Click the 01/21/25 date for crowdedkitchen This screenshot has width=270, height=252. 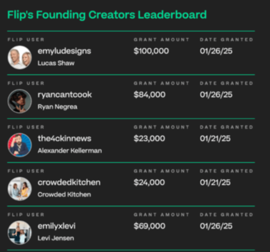point(215,182)
